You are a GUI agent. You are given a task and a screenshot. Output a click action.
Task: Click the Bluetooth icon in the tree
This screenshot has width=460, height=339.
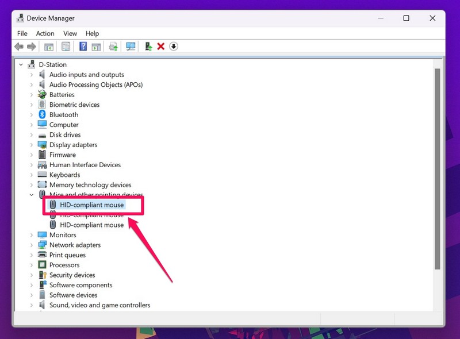click(x=42, y=115)
